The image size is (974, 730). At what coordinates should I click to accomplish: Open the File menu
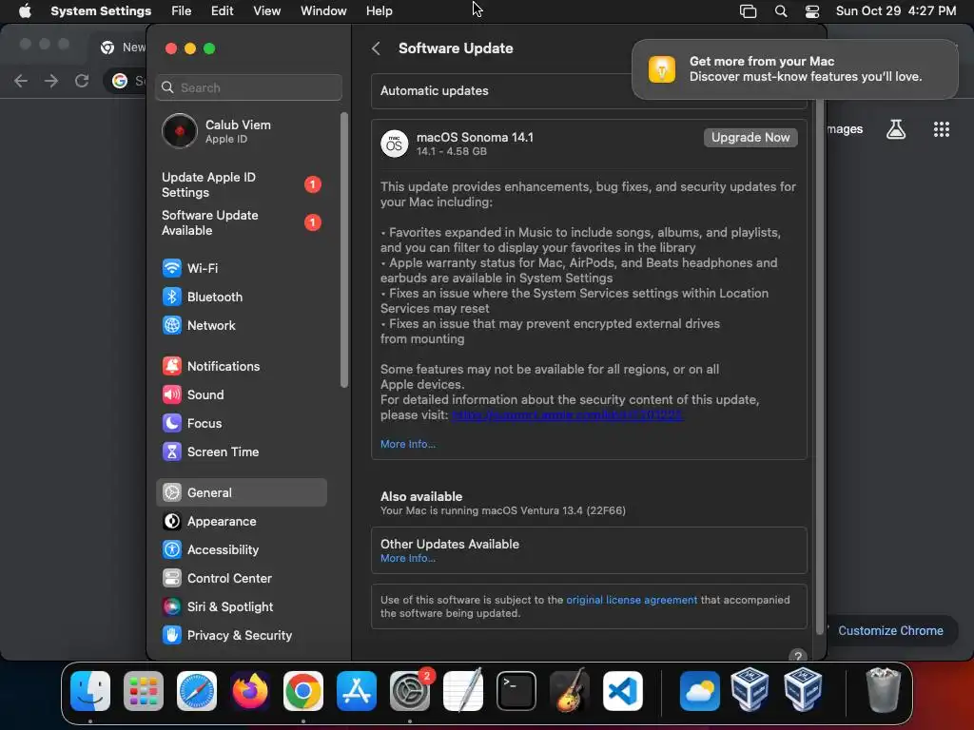coord(182,11)
